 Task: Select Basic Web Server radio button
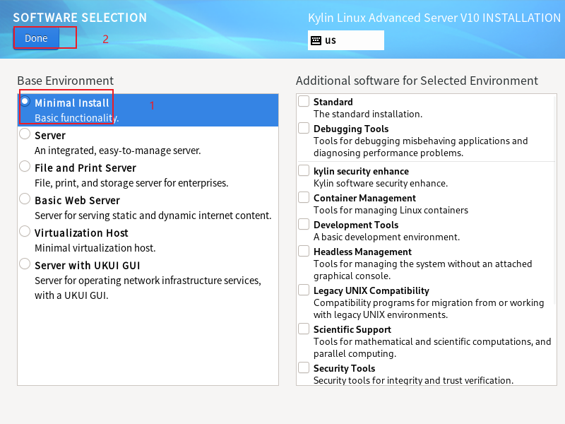[x=25, y=199]
